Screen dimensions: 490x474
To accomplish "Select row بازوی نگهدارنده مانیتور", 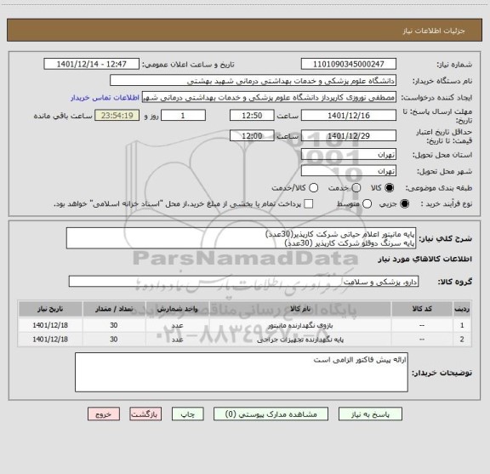I will (245, 325).
